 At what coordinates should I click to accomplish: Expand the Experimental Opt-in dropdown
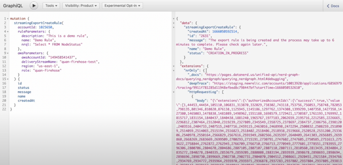122,6
